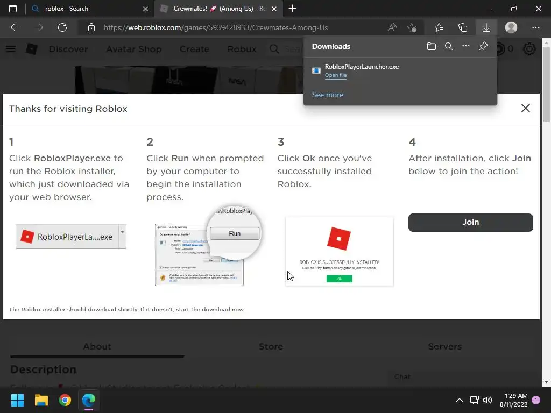View site information lock icon

(91, 27)
